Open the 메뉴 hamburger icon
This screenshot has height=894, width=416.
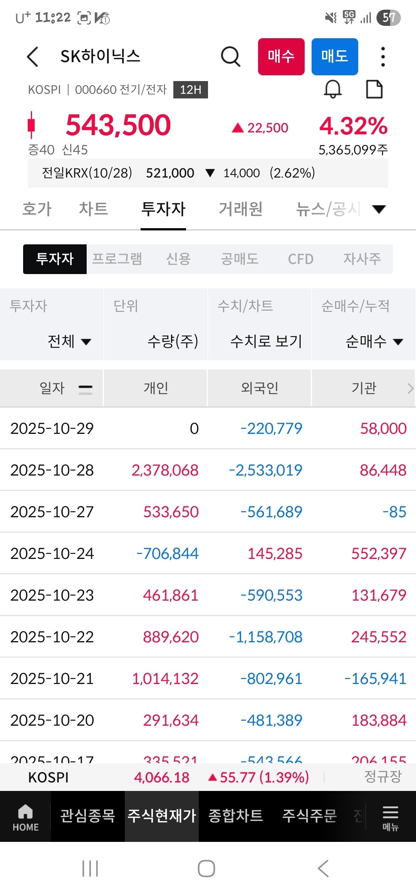coord(390,816)
